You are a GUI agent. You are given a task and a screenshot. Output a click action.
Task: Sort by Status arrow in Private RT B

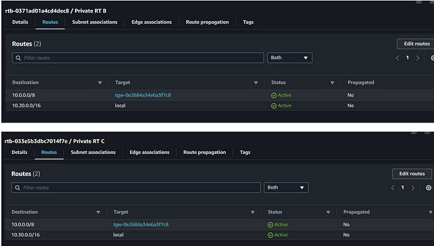point(332,83)
